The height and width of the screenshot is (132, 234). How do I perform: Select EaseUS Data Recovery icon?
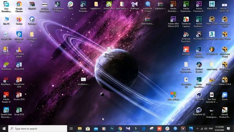pyautogui.click(x=6, y=113)
